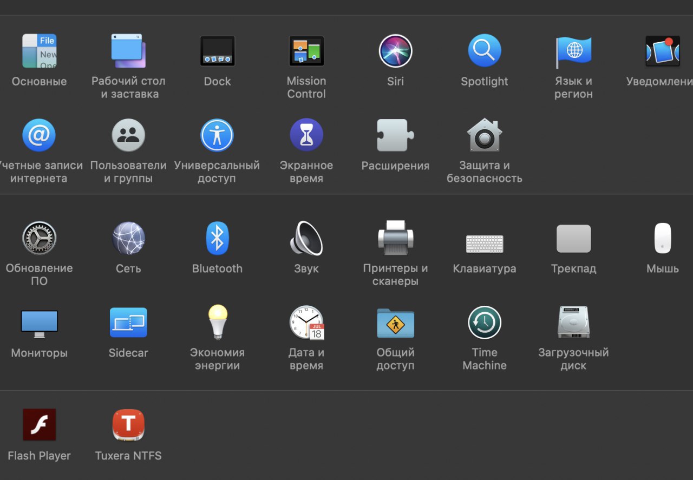
Task: Open Принтеры и сканеры pane
Action: click(x=395, y=238)
